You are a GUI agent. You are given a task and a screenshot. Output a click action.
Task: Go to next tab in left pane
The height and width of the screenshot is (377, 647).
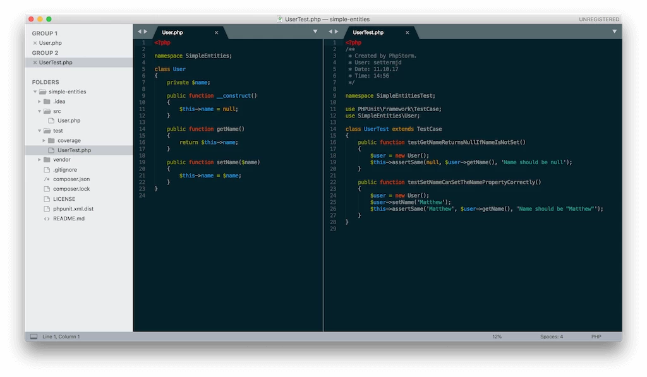(145, 32)
